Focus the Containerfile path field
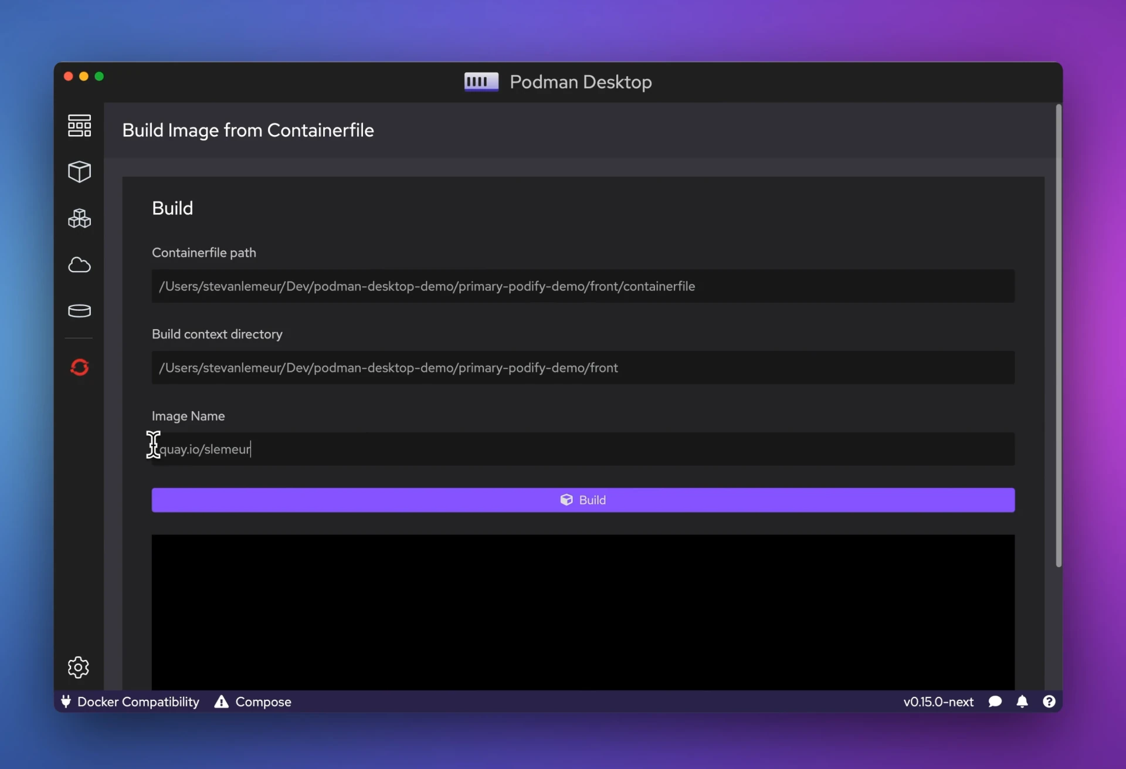This screenshot has width=1126, height=769. (x=582, y=286)
